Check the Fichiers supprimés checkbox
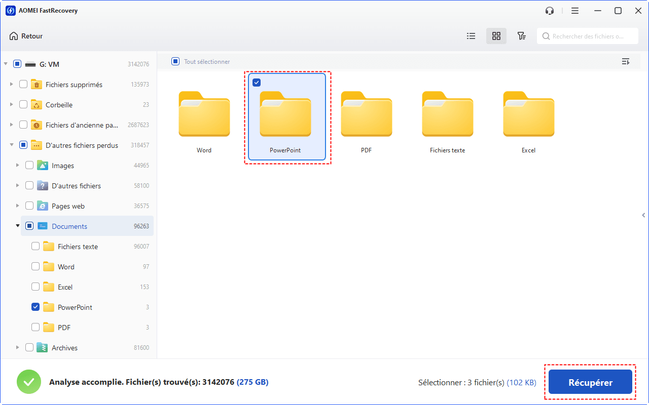Viewport: 649px width, 405px height. coord(23,85)
